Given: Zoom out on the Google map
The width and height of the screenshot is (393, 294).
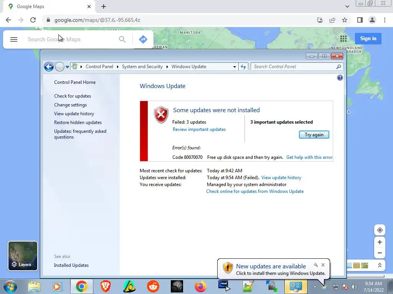Looking at the screenshot, I should click(380, 253).
